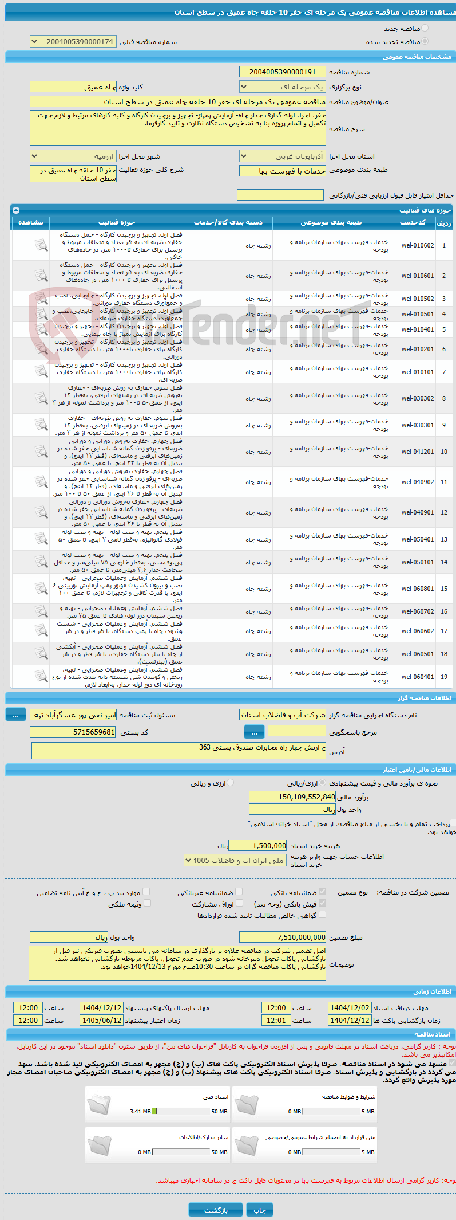View details of row 1 wel-010602
The image size is (456, 1220).
[41, 245]
